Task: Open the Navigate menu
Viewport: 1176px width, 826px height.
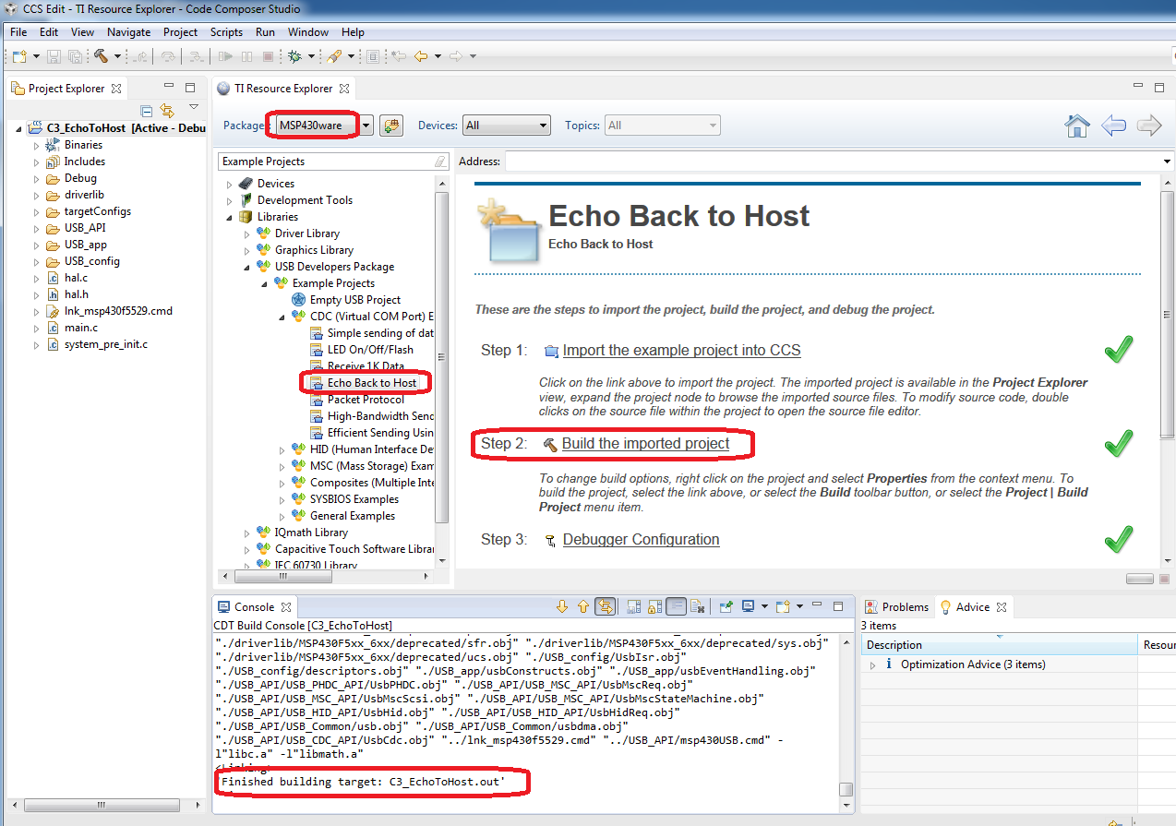Action: (x=128, y=31)
